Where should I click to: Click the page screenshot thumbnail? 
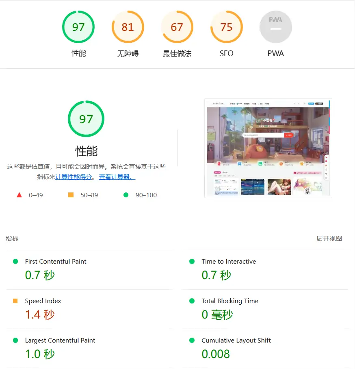(x=268, y=148)
